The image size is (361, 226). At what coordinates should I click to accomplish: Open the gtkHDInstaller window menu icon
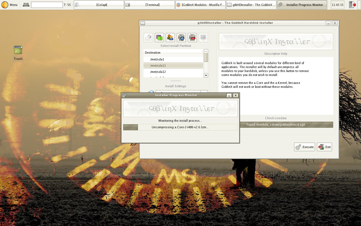click(143, 23)
